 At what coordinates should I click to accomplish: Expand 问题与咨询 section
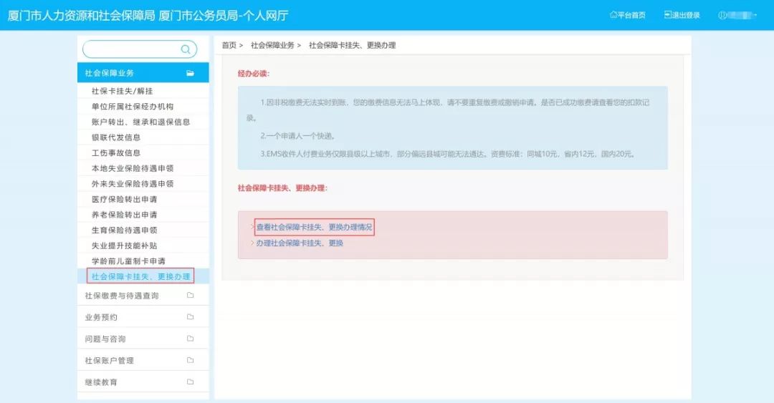click(x=143, y=339)
